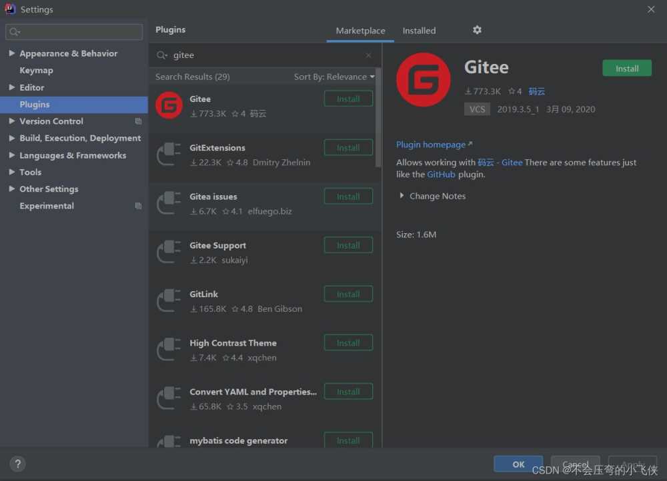The width and height of the screenshot is (667, 481).
Task: Expand Languages & Frameworks node
Action: click(12, 155)
